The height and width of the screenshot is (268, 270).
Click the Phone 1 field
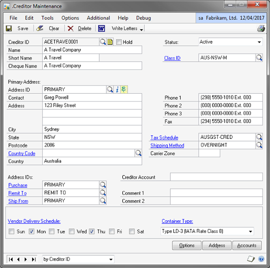click(230, 97)
